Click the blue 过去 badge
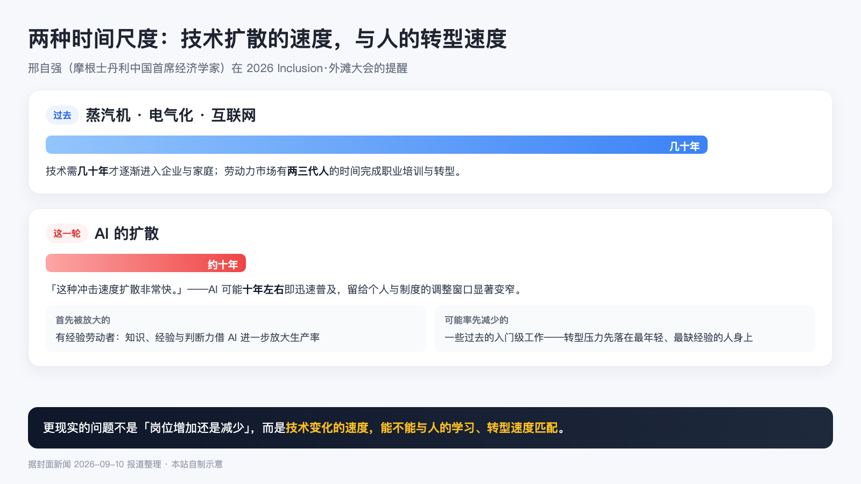The image size is (861, 484). point(62,115)
